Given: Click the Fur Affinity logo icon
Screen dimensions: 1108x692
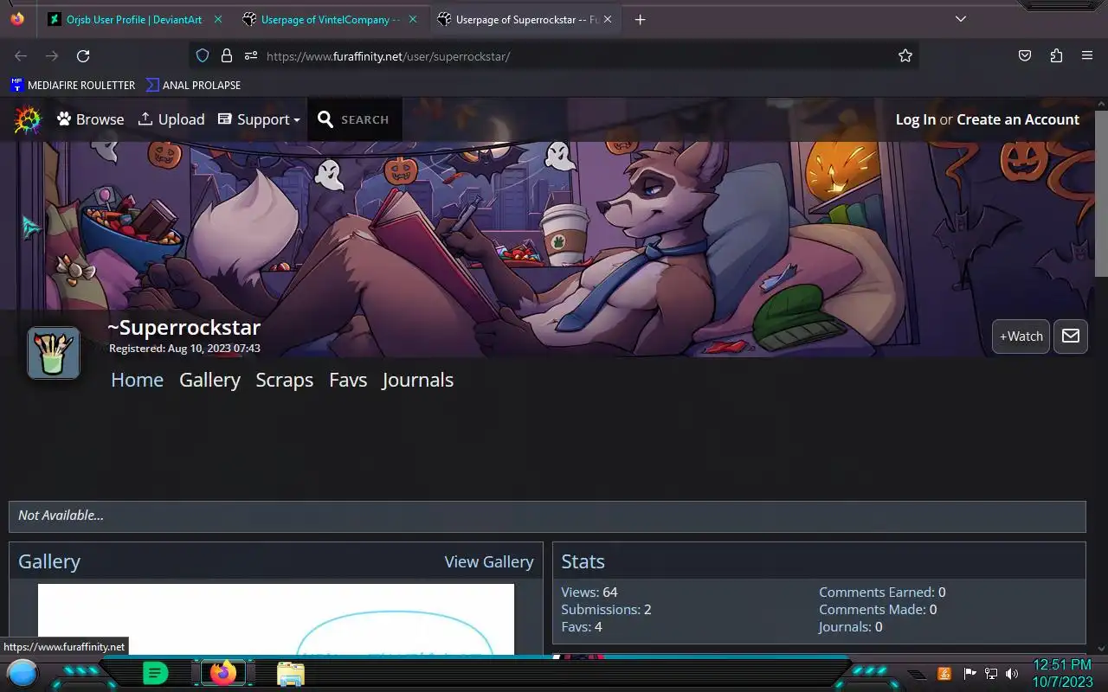Looking at the screenshot, I should coord(27,119).
